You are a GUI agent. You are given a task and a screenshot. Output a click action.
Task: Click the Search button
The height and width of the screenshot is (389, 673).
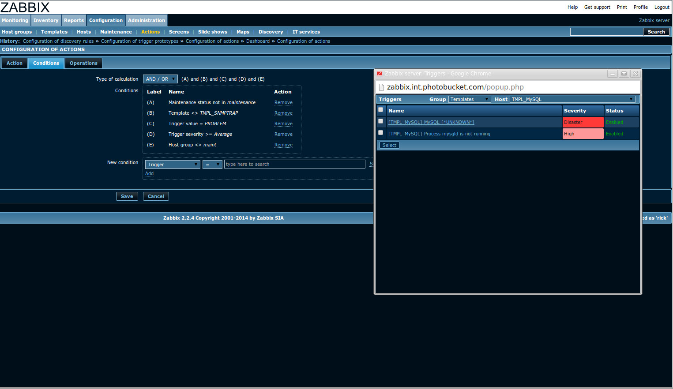656,32
